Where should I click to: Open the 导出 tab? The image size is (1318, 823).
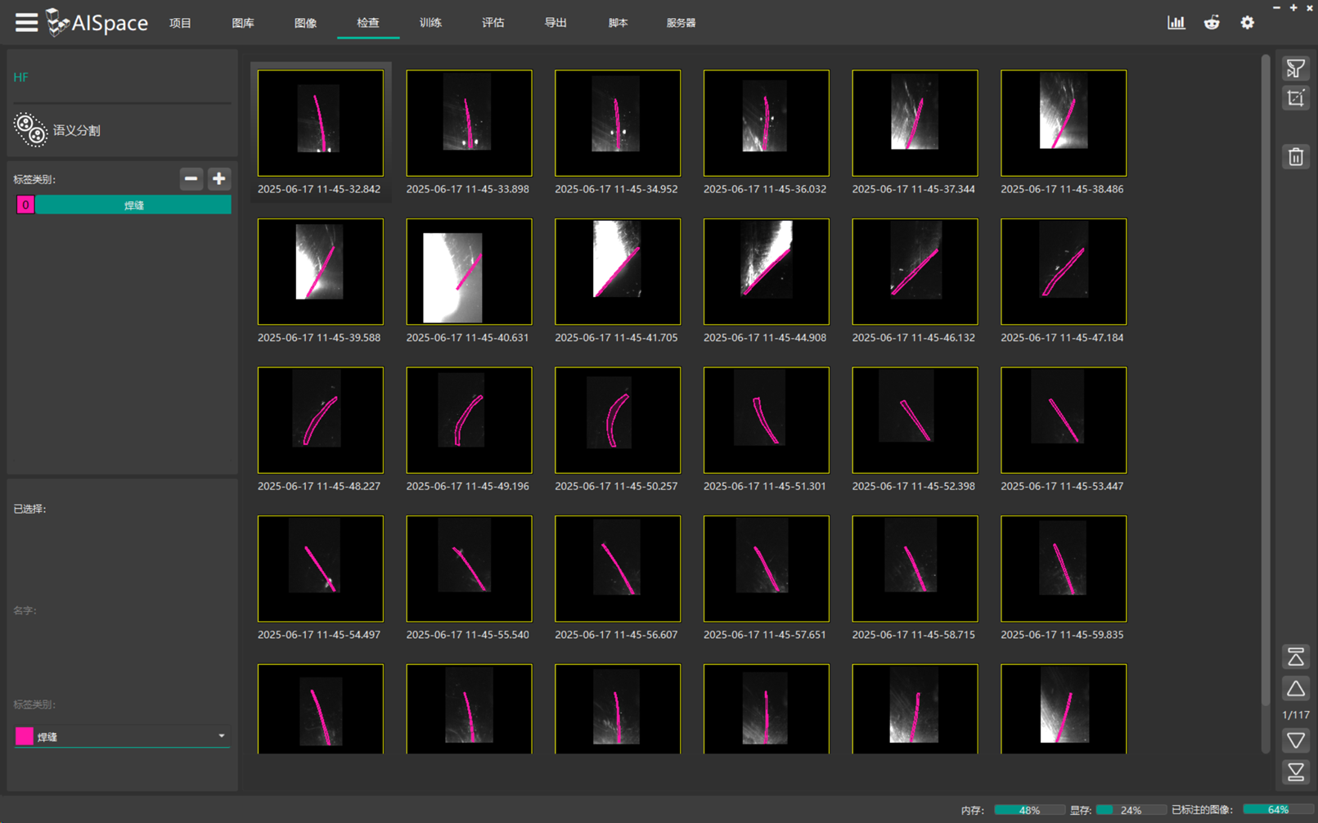(x=556, y=23)
